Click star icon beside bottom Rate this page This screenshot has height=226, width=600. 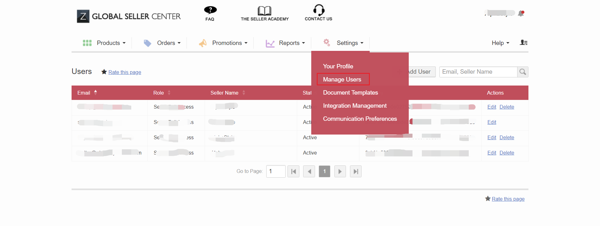pyautogui.click(x=488, y=199)
